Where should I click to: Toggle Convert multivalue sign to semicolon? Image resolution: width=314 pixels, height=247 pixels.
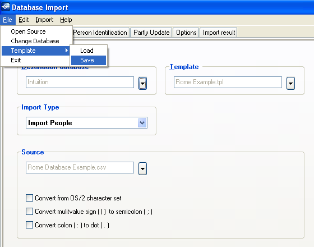(x=29, y=211)
